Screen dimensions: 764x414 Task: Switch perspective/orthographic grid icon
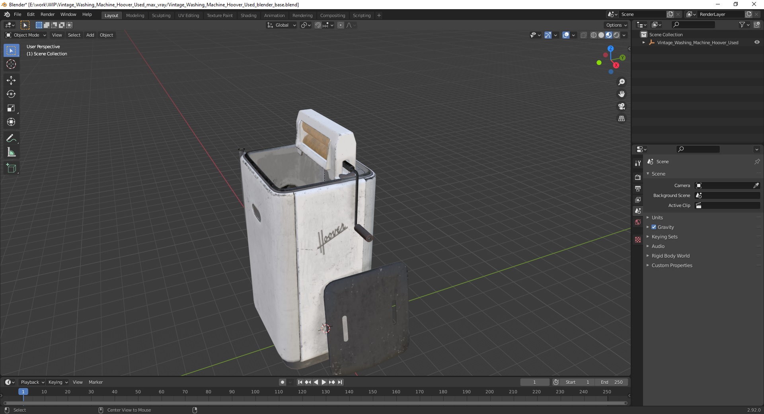pyautogui.click(x=622, y=119)
